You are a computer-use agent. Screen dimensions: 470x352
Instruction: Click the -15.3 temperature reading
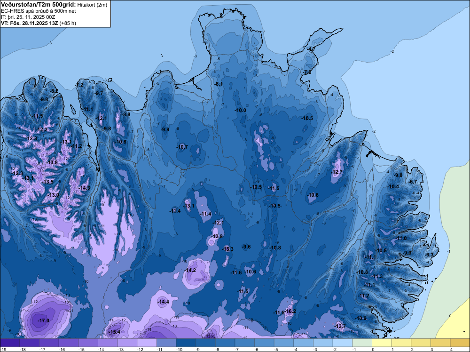[228, 249]
